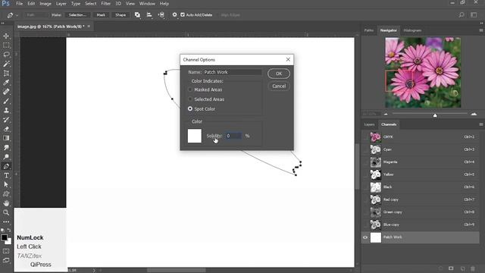Show the Cyan channel visibility box
The image size is (485, 273).
click(x=365, y=149)
